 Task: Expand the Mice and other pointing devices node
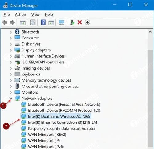(11, 87)
